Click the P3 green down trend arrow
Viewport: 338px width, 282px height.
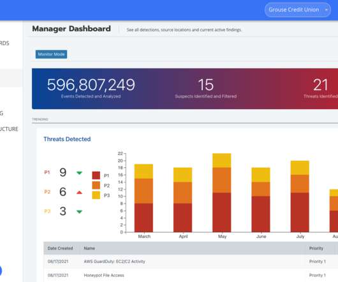[79, 212]
